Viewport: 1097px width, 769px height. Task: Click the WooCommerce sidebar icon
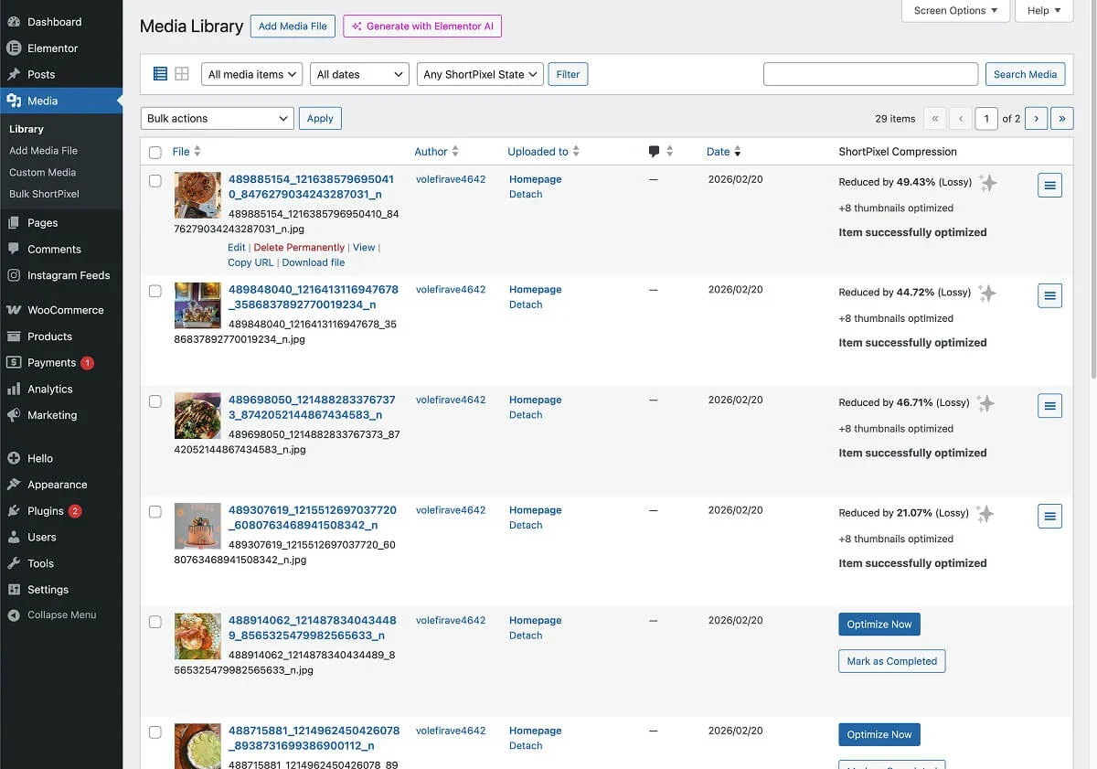15,309
